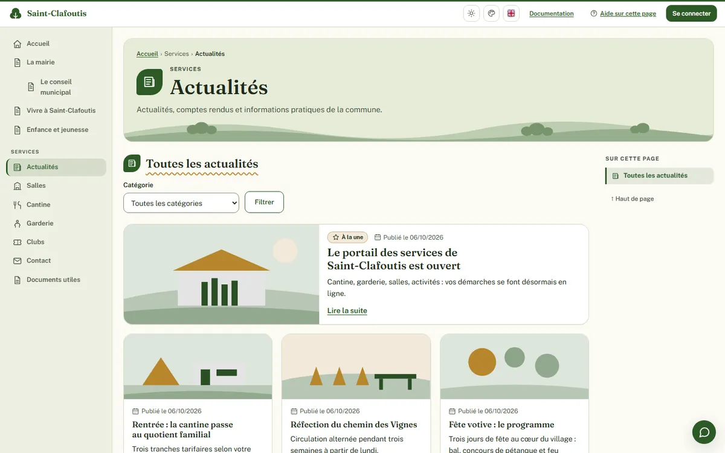Click Accueil in the breadcrumb
Viewport: 725px width, 453px height.
[x=147, y=54]
